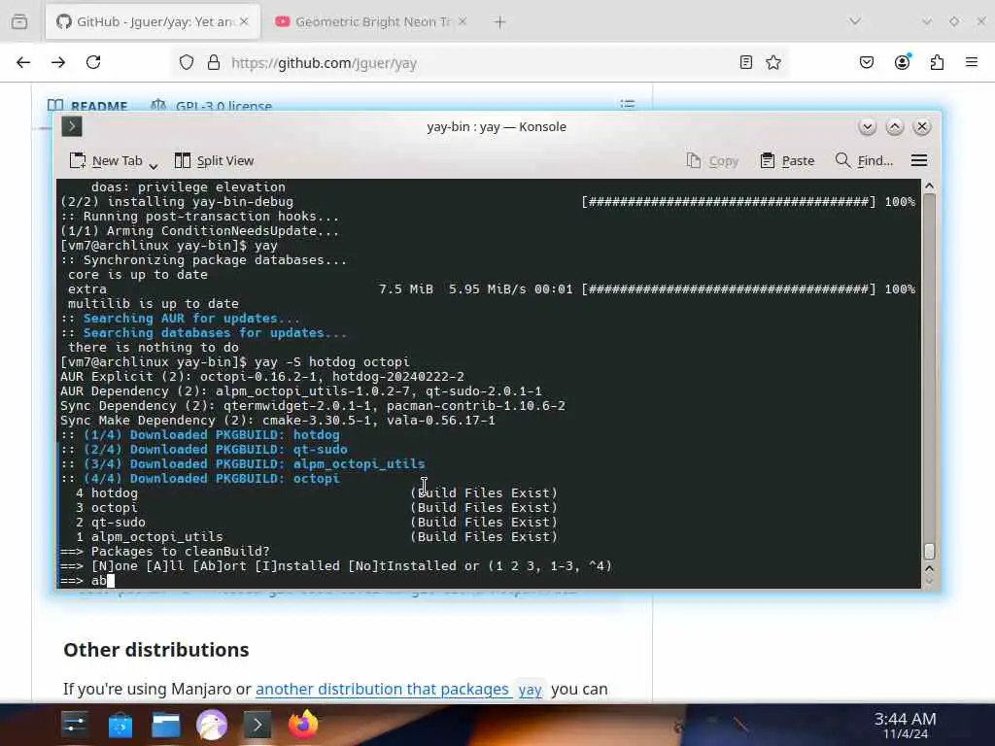Open 'another distribution that packages' link
The height and width of the screenshot is (746, 995).
coord(382,689)
